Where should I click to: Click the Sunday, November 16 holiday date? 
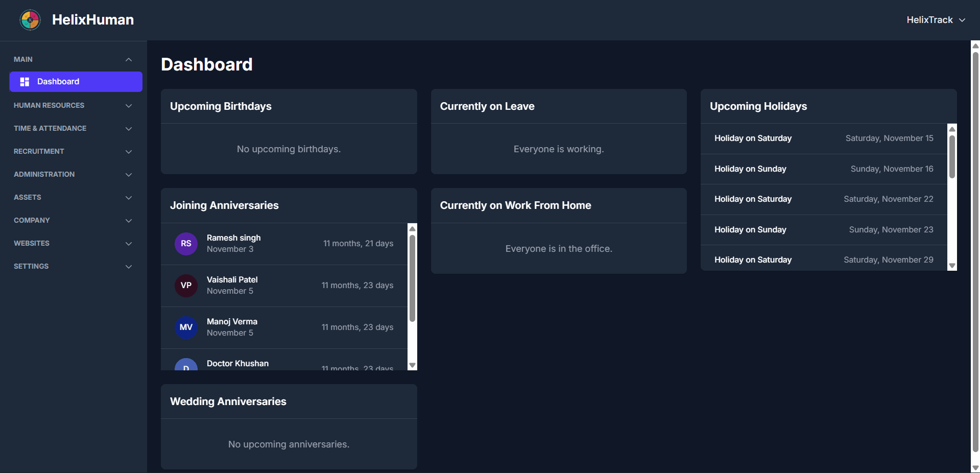[x=892, y=169]
